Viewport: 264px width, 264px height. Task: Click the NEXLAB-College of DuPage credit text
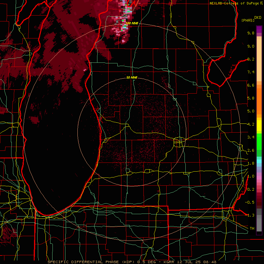pos(235,3)
